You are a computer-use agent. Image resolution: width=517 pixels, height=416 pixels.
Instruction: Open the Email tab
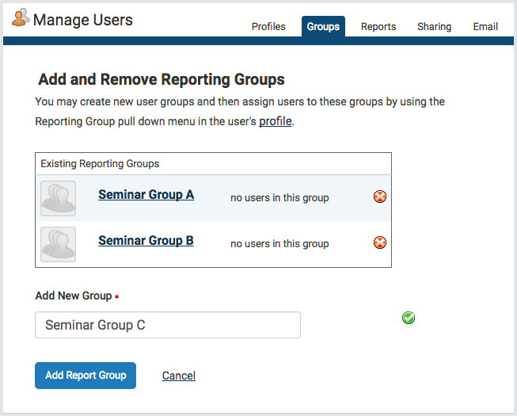click(x=485, y=26)
